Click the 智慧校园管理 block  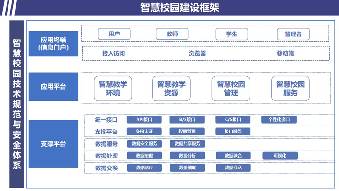pyautogui.click(x=231, y=89)
